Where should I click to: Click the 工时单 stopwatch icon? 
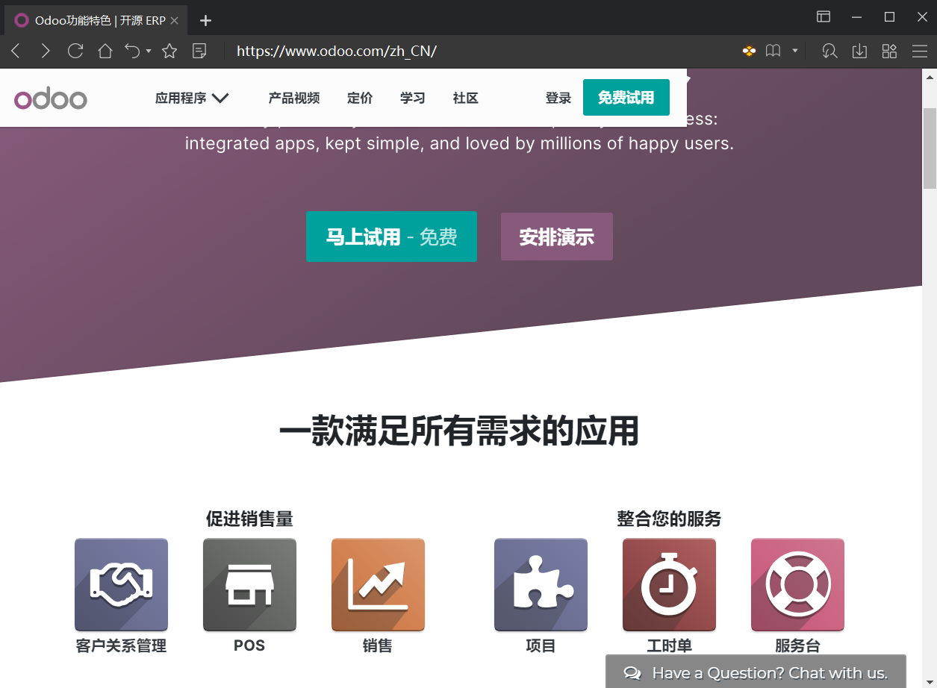coord(669,584)
